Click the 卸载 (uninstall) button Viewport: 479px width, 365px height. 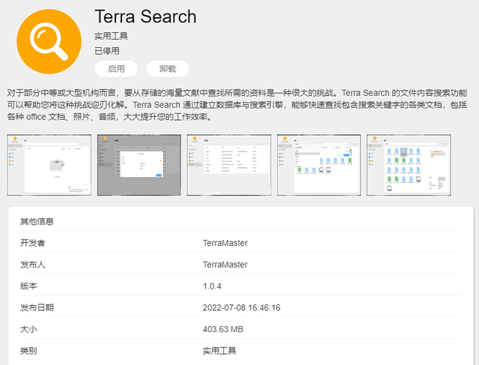point(168,69)
